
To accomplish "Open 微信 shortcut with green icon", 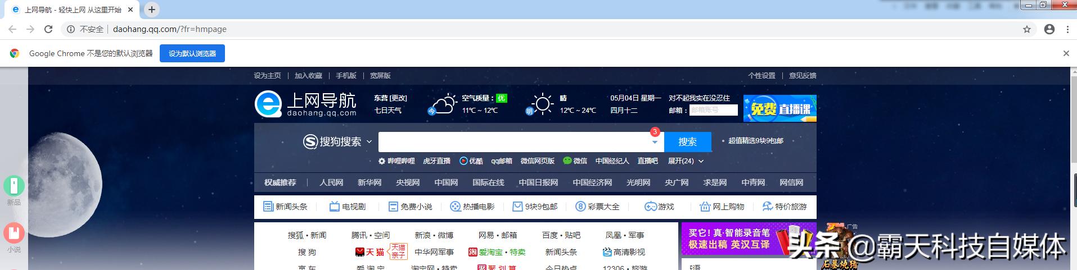I will point(575,161).
